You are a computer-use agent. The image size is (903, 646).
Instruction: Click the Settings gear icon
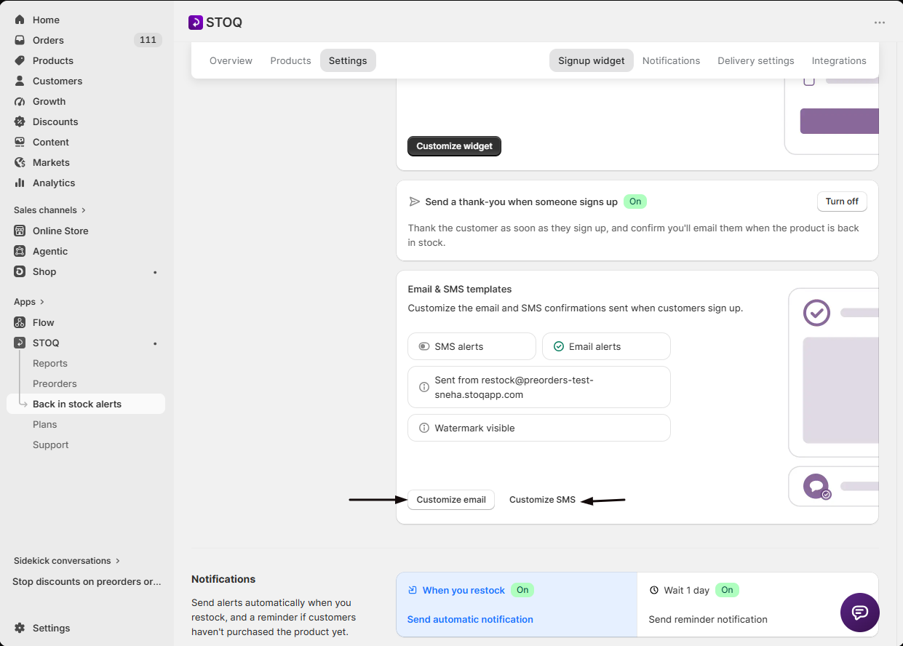(x=20, y=628)
